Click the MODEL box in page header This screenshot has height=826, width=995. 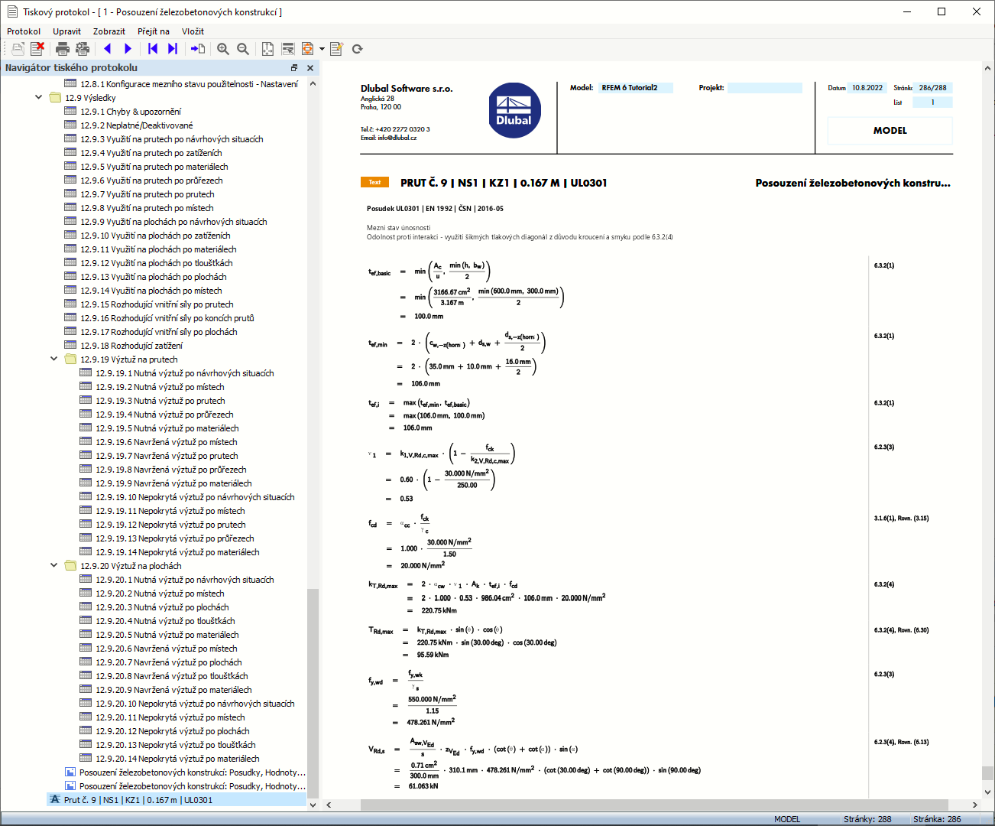[890, 131]
